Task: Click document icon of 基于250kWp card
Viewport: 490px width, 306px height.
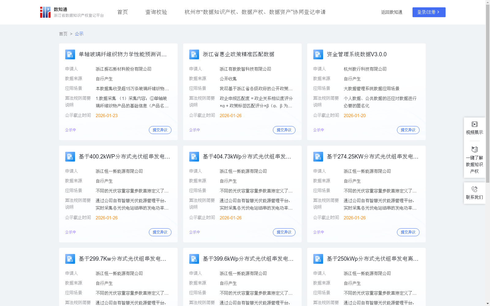Action: click(318, 259)
